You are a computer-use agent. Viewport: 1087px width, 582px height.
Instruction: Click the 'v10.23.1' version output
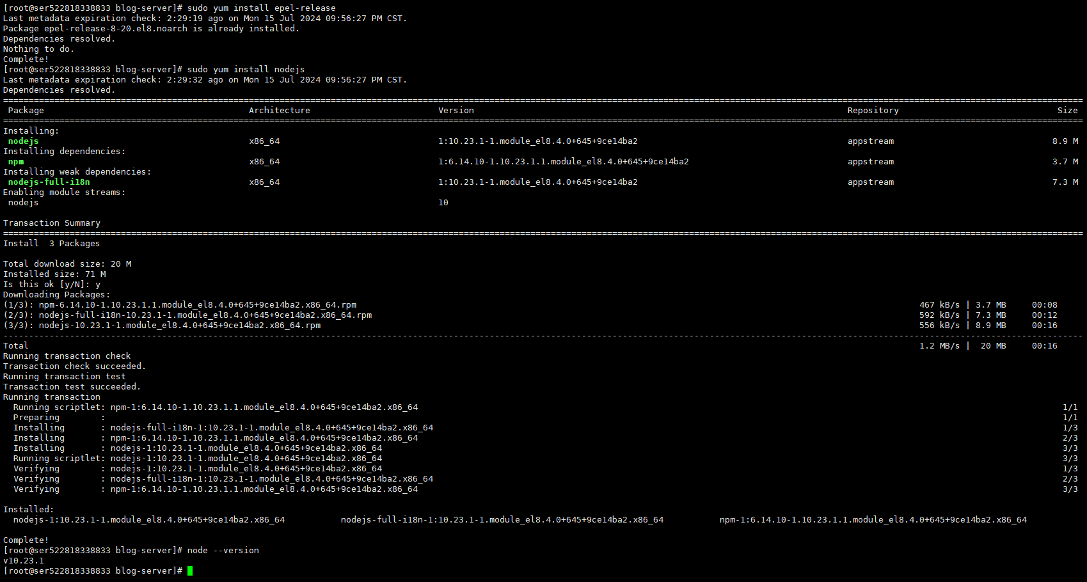tap(24, 561)
